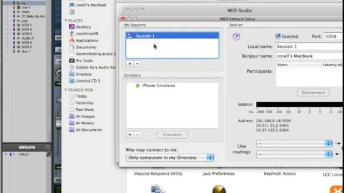Image resolution: width=344 pixels, height=193 pixels.
Task: Toggle the Enabled checkbox
Action: [x=278, y=36]
